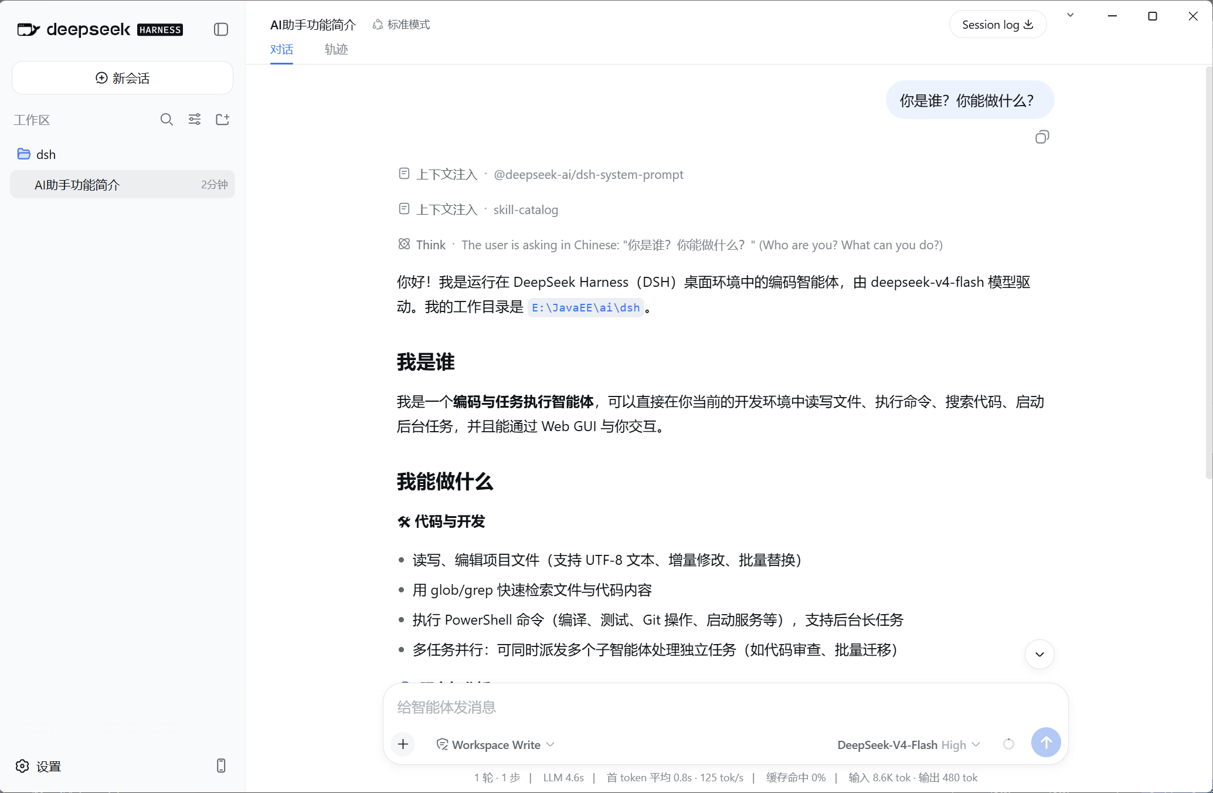Screen dimensions: 1213x793
Task: Click the deepseek Harness logo
Action: pyautogui.click(x=100, y=29)
